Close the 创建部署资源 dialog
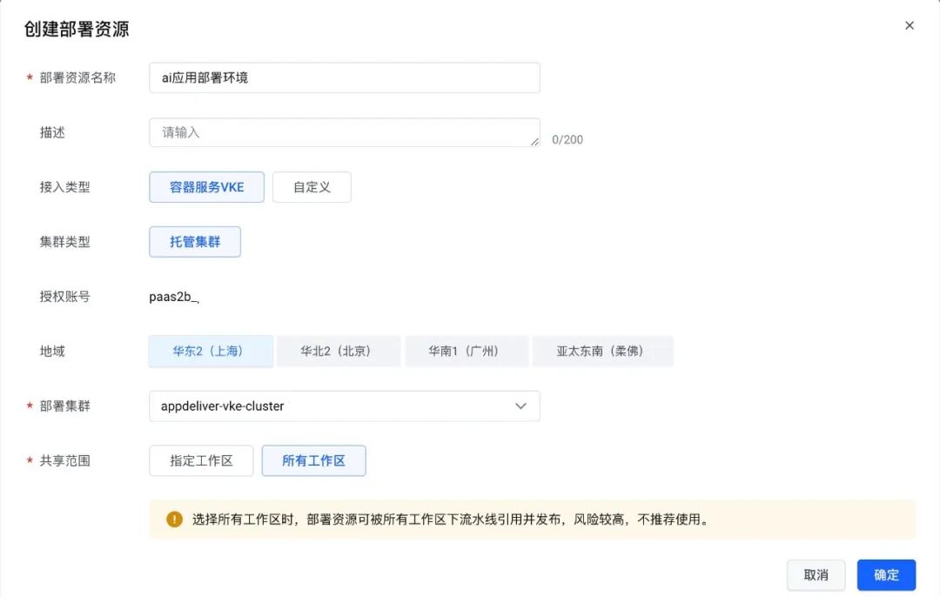940x597 pixels. point(910,25)
